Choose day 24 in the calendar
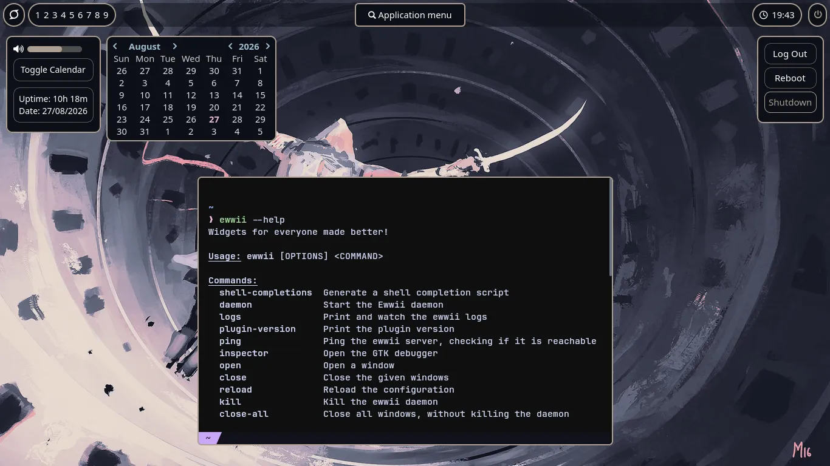 145,120
